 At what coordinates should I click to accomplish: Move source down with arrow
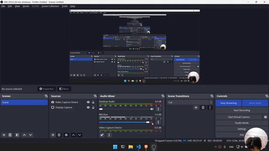click(79, 135)
